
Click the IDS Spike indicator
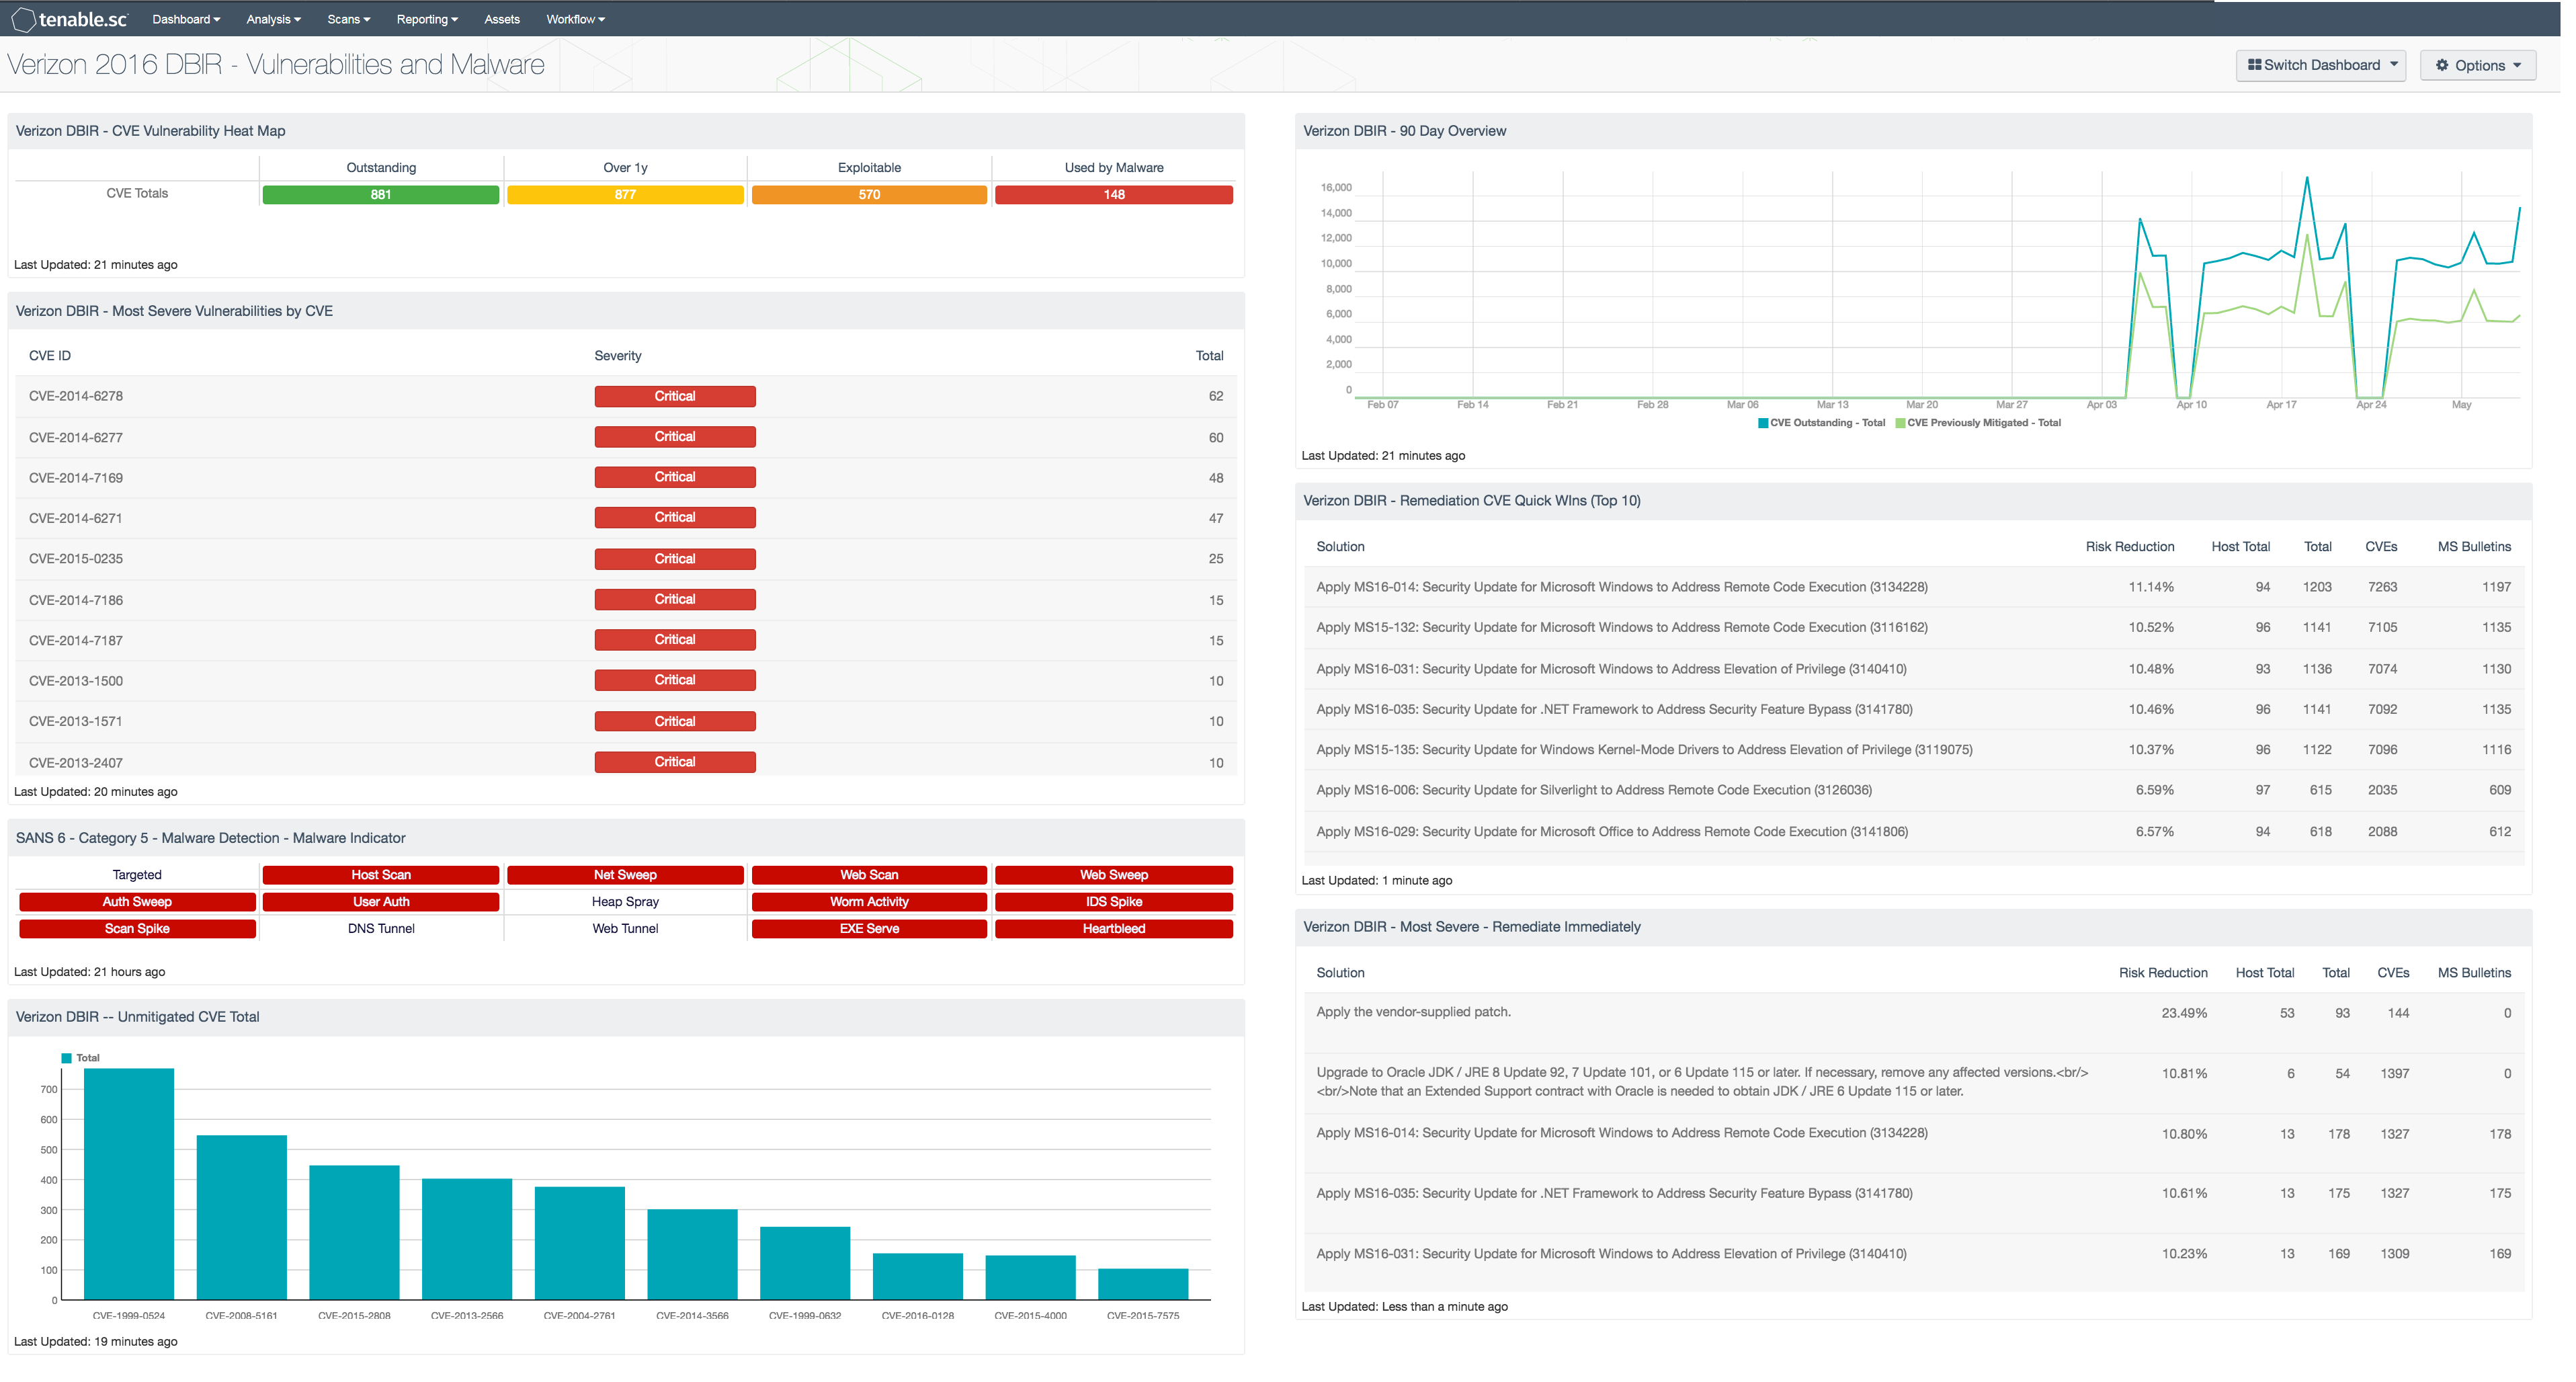(1114, 902)
